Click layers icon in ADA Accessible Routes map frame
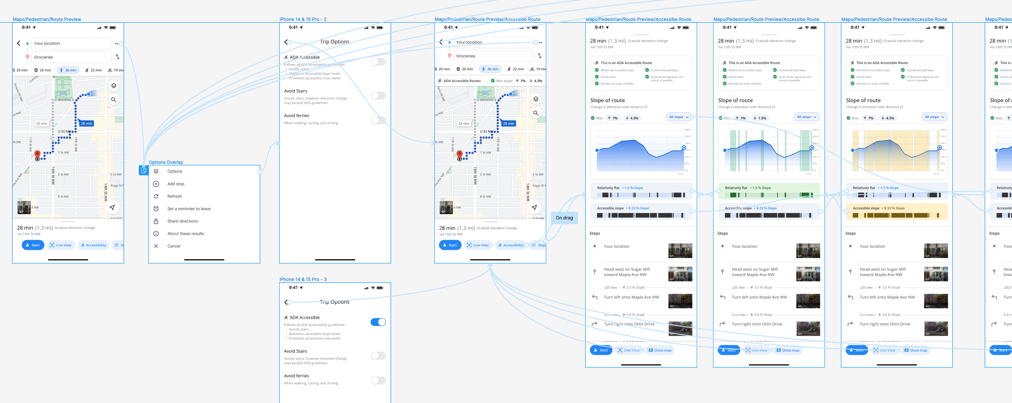 pos(536,99)
